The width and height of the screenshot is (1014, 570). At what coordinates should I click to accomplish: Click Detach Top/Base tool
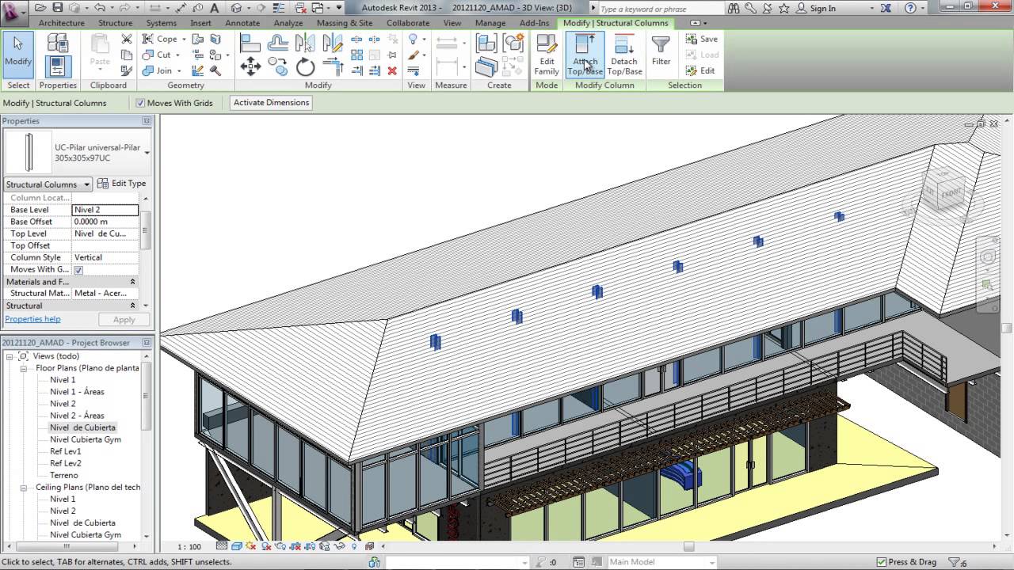pyautogui.click(x=624, y=55)
